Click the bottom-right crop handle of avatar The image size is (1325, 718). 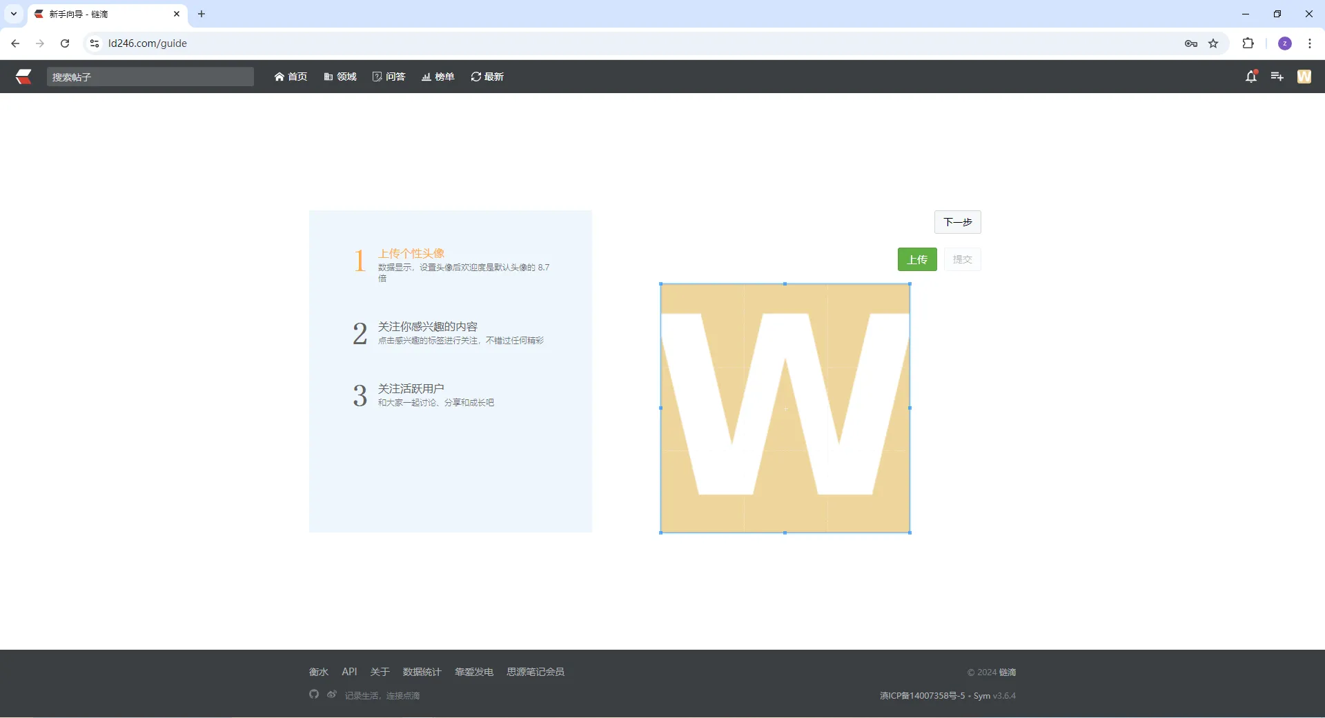click(910, 532)
